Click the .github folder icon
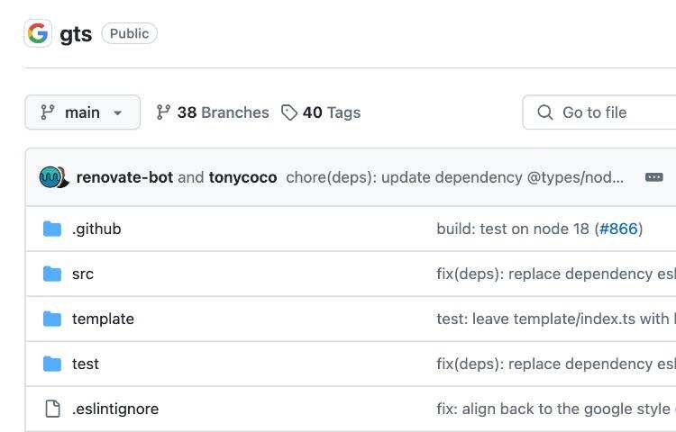The height and width of the screenshot is (432, 676). [52, 229]
